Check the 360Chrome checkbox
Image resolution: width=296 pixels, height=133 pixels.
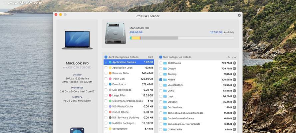[x=160, y=63]
